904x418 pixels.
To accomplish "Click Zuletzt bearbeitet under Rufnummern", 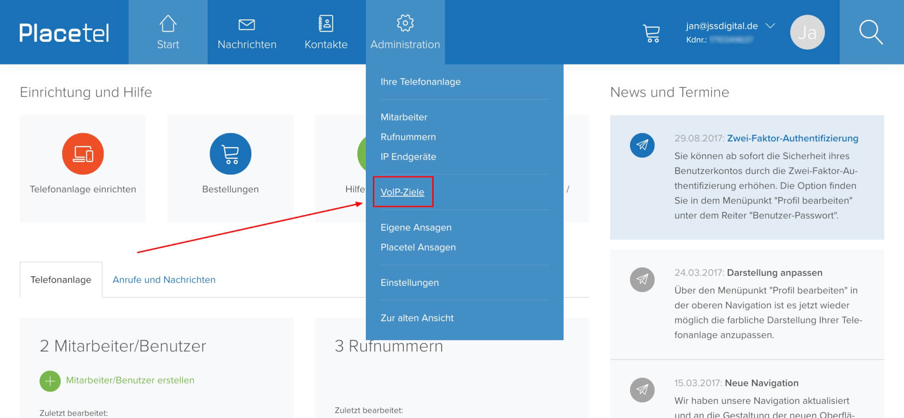I will pyautogui.click(x=369, y=410).
